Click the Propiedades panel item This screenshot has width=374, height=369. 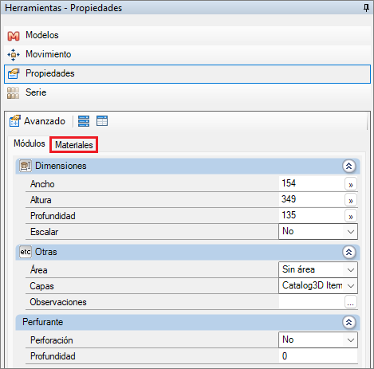(x=187, y=73)
